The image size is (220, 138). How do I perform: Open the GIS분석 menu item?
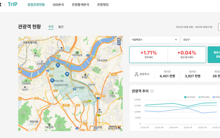pyautogui.click(x=58, y=5)
